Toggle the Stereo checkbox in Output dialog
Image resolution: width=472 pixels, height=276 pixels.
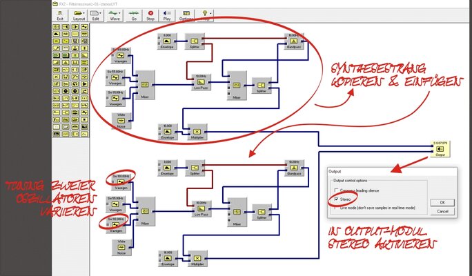click(337, 199)
